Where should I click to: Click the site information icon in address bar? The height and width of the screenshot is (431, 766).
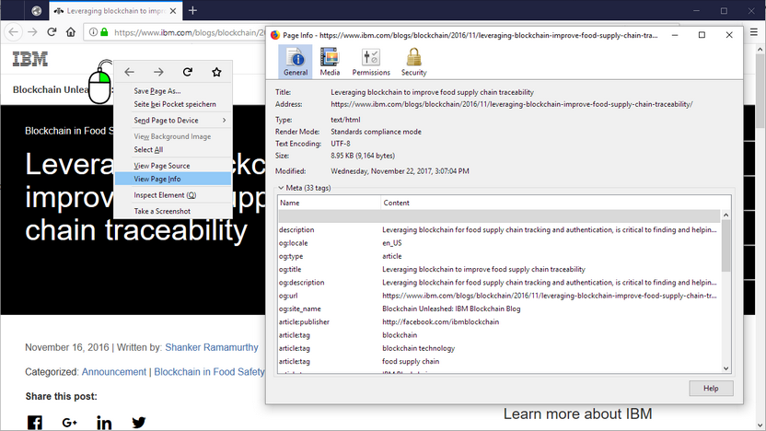[x=93, y=32]
